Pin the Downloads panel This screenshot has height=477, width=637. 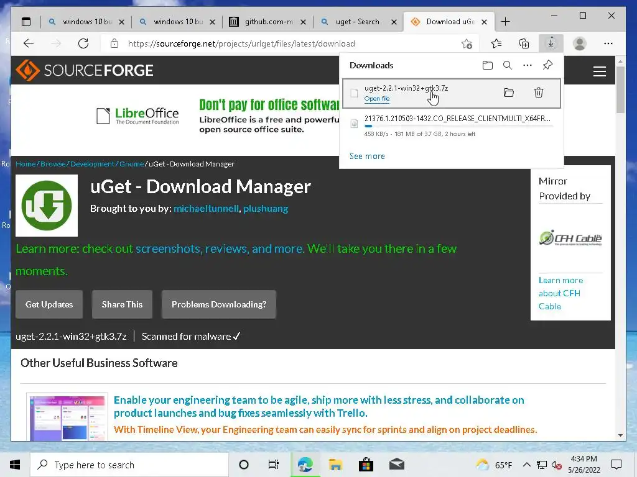coord(547,65)
